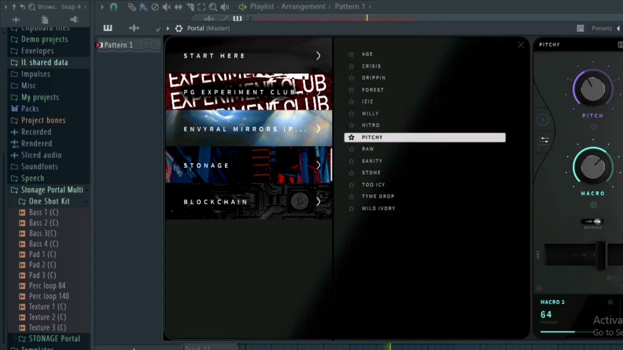Open the Snap 4 selector in browser
The height and width of the screenshot is (350, 623).
pyautogui.click(x=71, y=7)
